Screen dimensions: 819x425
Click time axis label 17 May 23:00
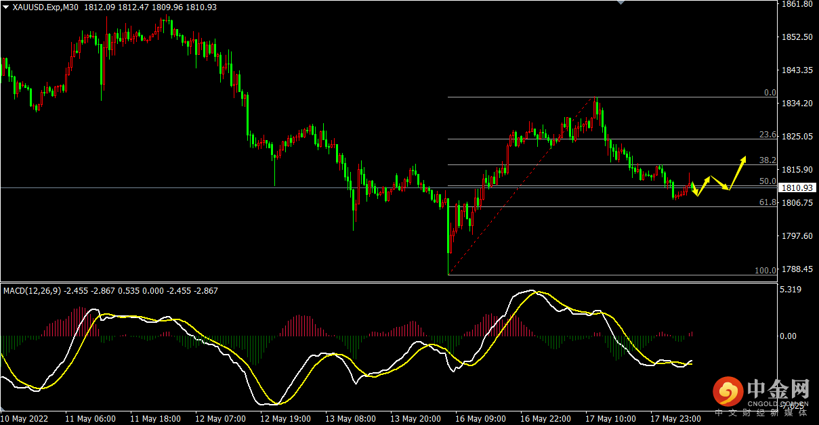675,419
